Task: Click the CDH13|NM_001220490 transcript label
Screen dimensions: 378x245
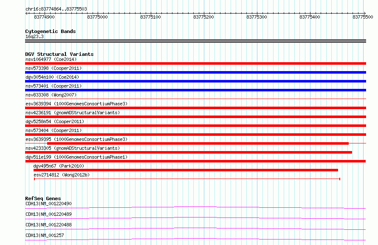Action: pyautogui.click(x=48, y=204)
